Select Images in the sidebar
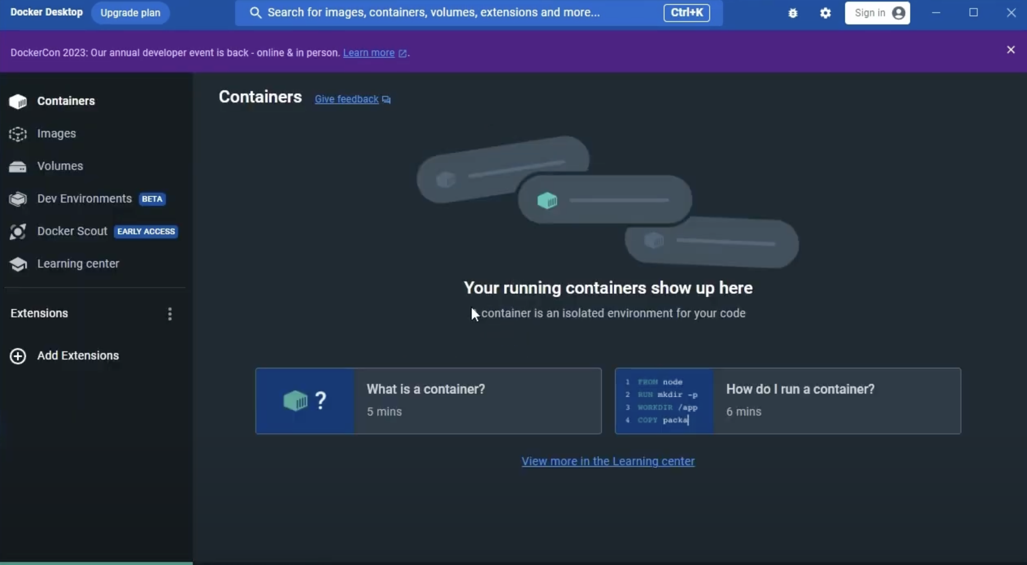 tap(56, 133)
